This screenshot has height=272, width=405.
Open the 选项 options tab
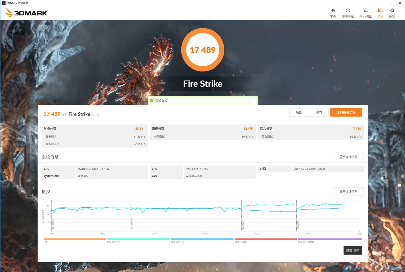tap(392, 13)
